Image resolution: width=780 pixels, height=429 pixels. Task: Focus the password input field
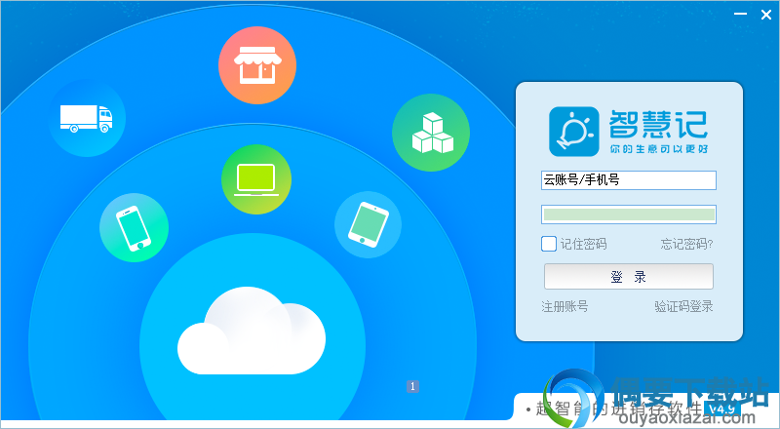tap(629, 214)
